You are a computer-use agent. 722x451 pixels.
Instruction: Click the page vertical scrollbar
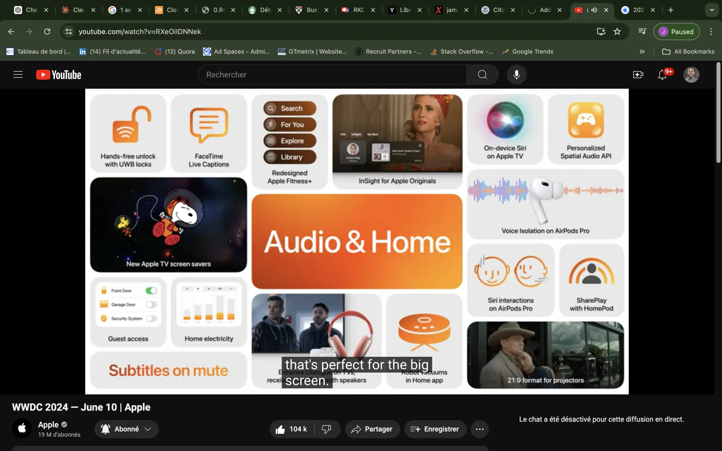718,113
